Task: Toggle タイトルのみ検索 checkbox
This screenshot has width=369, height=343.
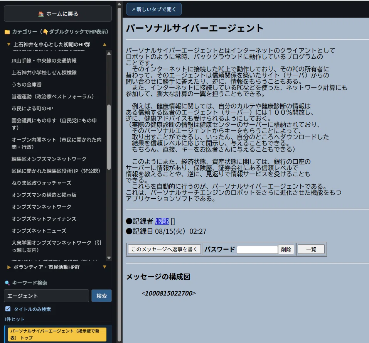Action: pyautogui.click(x=8, y=309)
